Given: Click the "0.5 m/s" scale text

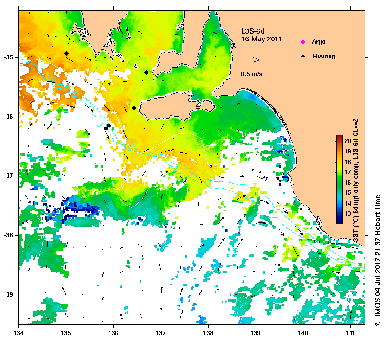Looking at the screenshot, I should click(x=252, y=74).
